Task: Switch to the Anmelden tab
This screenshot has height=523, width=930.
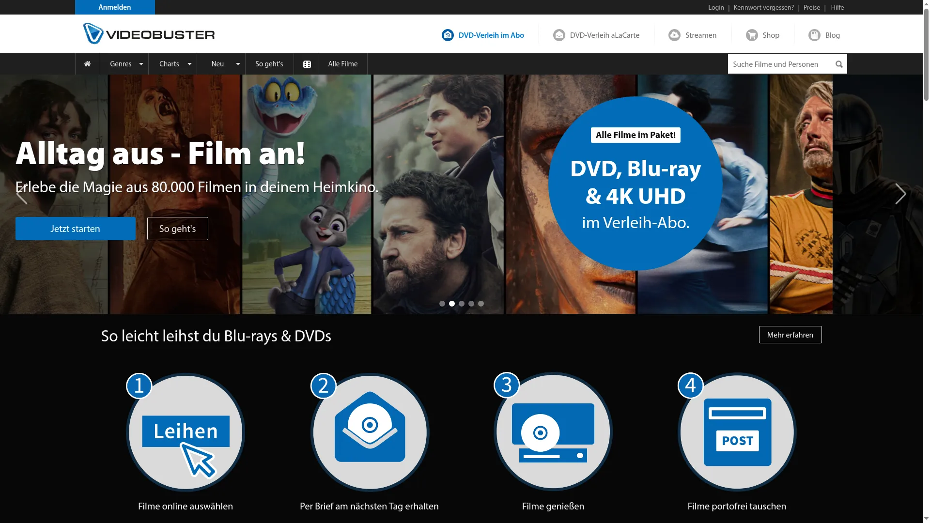Action: click(115, 7)
